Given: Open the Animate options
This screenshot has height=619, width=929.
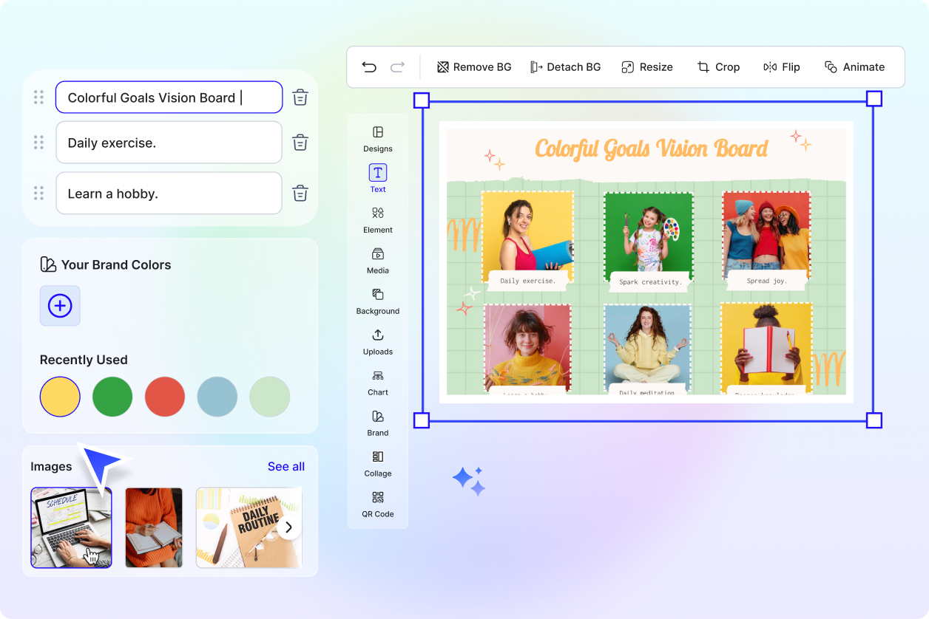Looking at the screenshot, I should [854, 66].
